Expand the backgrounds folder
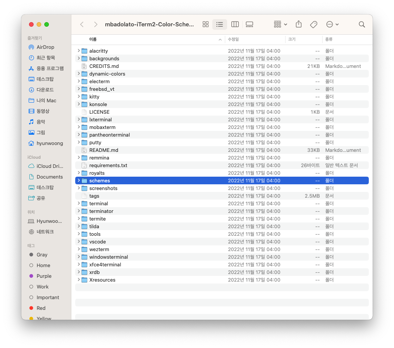 [x=79, y=58]
